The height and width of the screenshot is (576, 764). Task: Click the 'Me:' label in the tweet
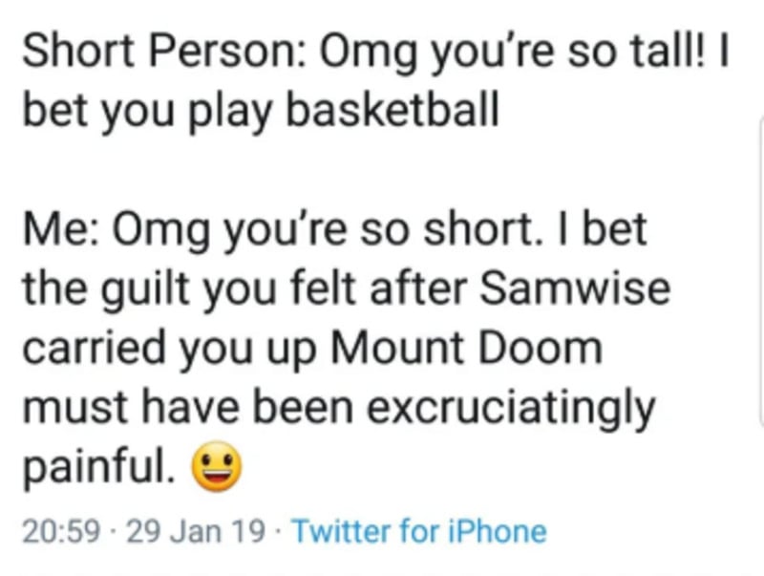click(x=59, y=230)
